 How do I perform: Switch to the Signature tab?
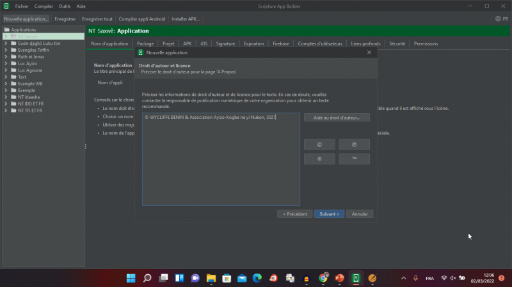[x=225, y=43]
